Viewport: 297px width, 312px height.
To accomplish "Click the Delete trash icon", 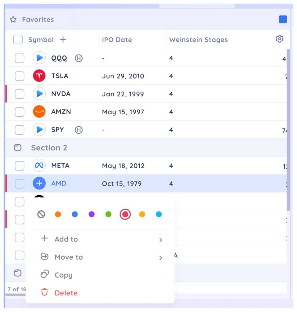I will (45, 292).
